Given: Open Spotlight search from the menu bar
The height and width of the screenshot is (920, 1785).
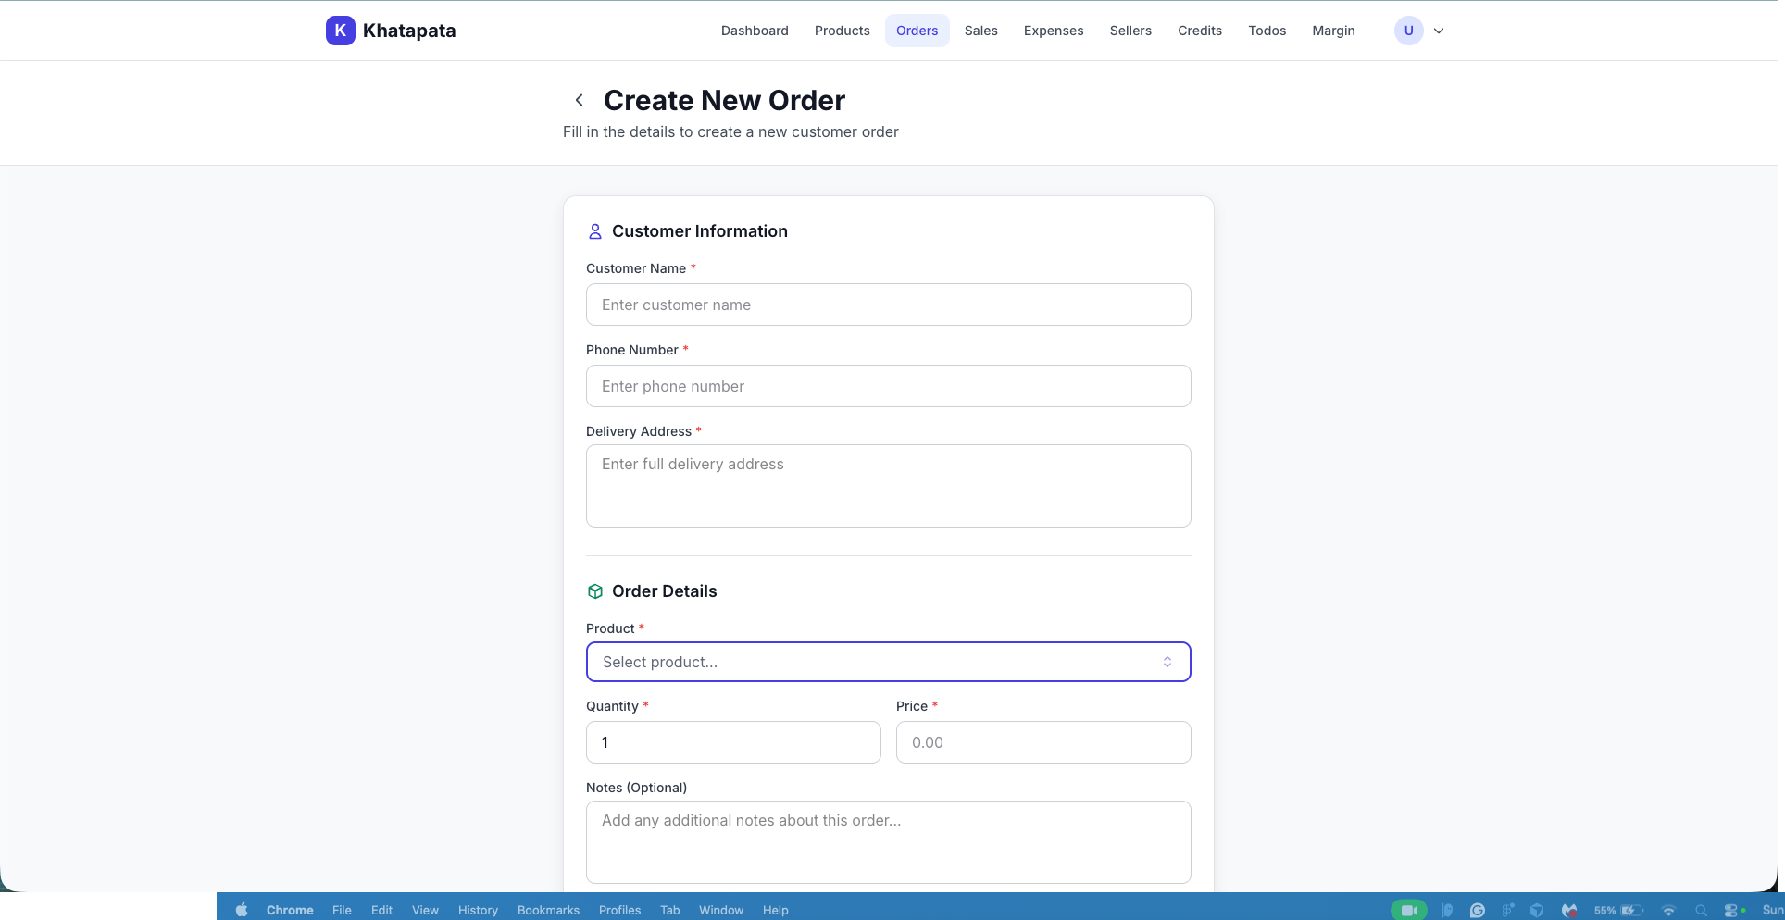Looking at the screenshot, I should tap(1702, 910).
